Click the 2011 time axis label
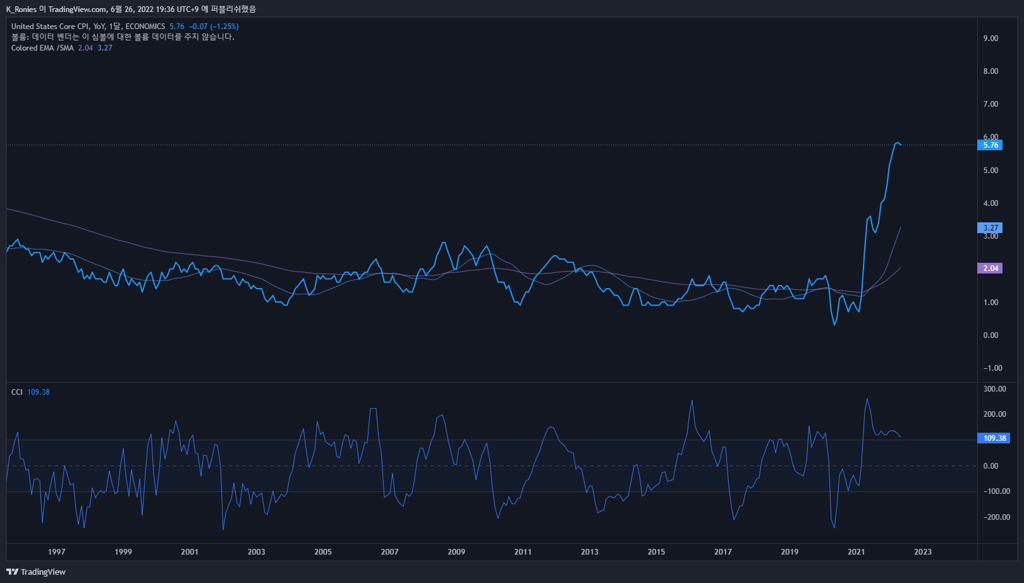This screenshot has width=1024, height=583. tap(523, 552)
